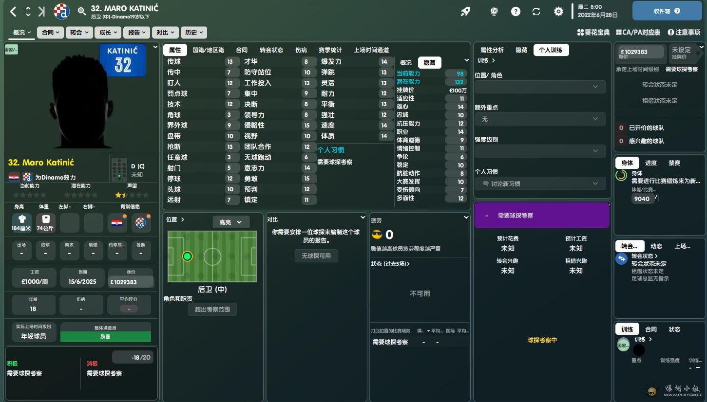Click the green fitness ring icon
Image resolution: width=707 pixels, height=402 pixels.
[x=621, y=176]
